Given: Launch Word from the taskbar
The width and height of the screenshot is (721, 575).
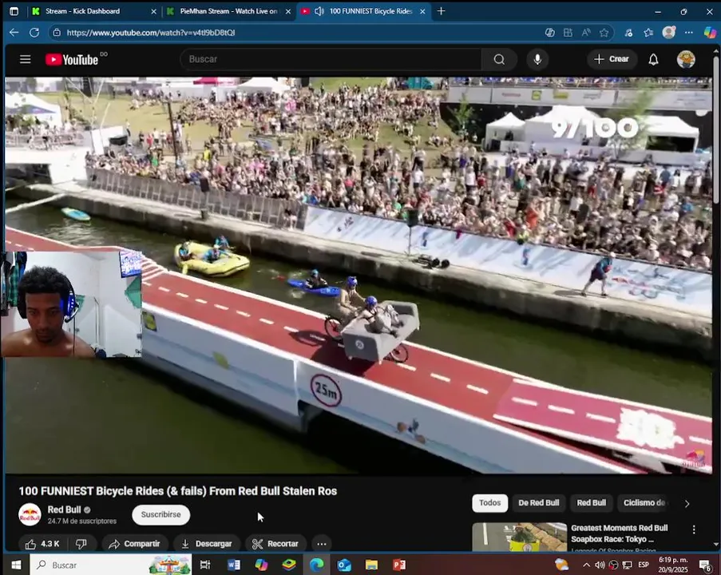Looking at the screenshot, I should 234,565.
